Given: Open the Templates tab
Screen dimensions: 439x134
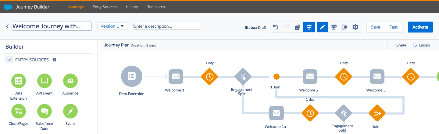Looking at the screenshot, I should [156, 7].
